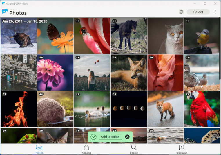Open the moon phases photo
The width and height of the screenshot is (221, 155).
(x=129, y=109)
